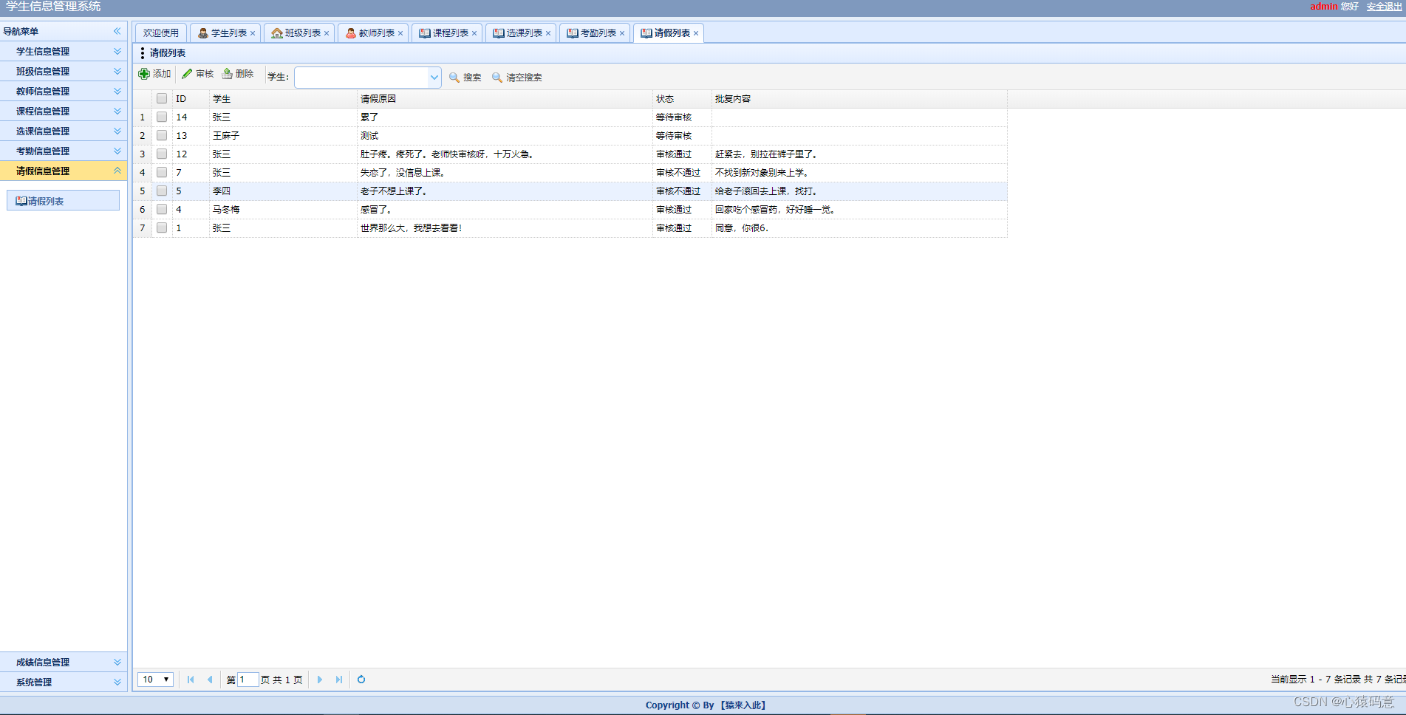Click the 请假原因 column header

[x=505, y=99]
